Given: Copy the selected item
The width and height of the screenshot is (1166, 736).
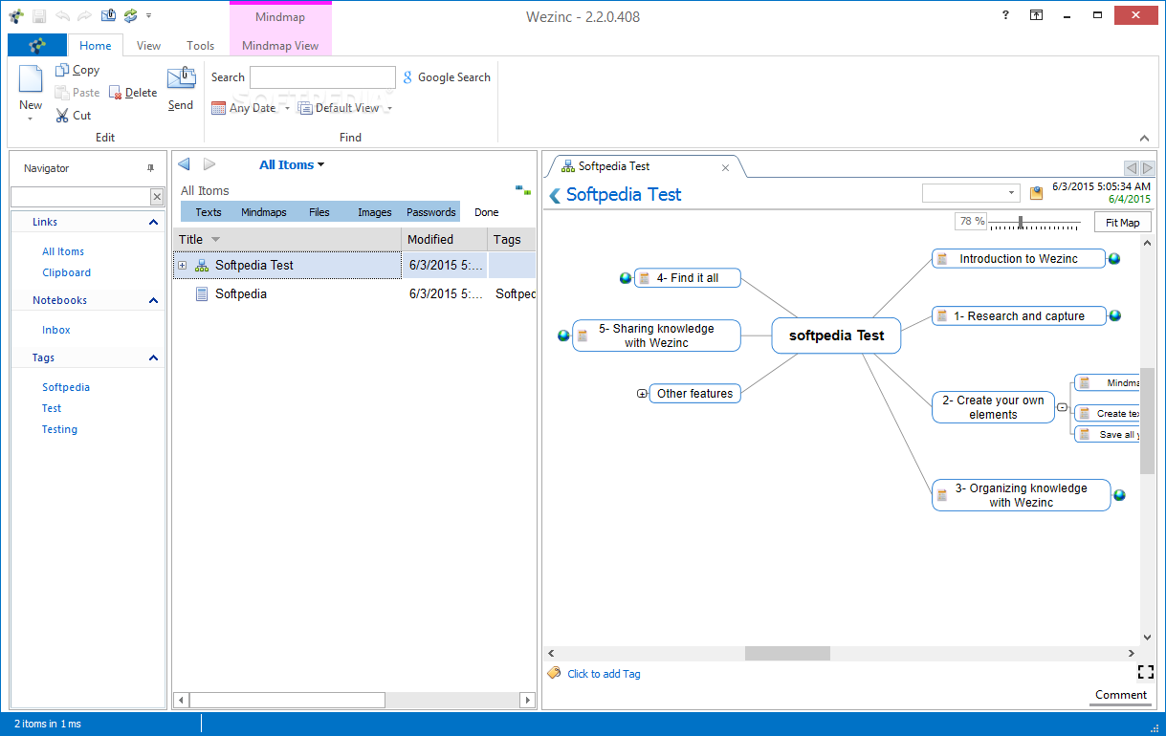Looking at the screenshot, I should [x=77, y=70].
